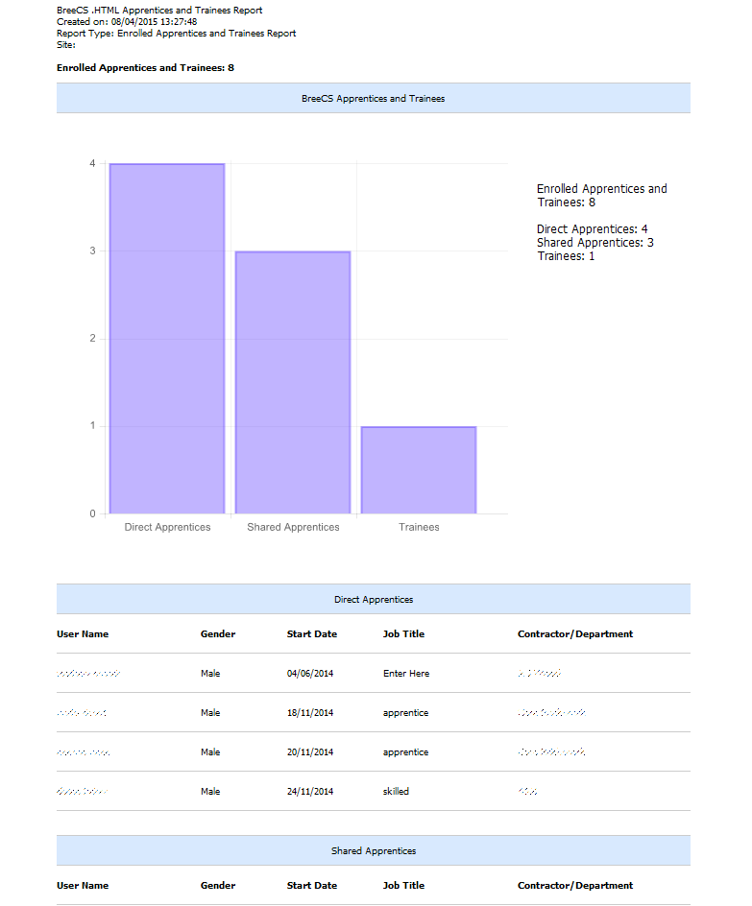
Task: Click Job Title column header in Shared Apprentices table
Action: 403,885
